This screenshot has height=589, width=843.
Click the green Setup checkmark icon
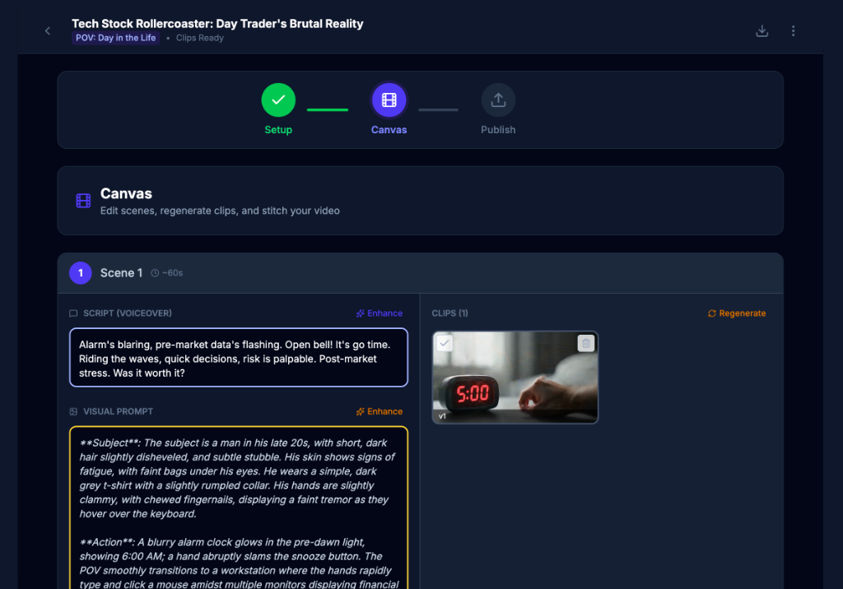click(x=278, y=99)
